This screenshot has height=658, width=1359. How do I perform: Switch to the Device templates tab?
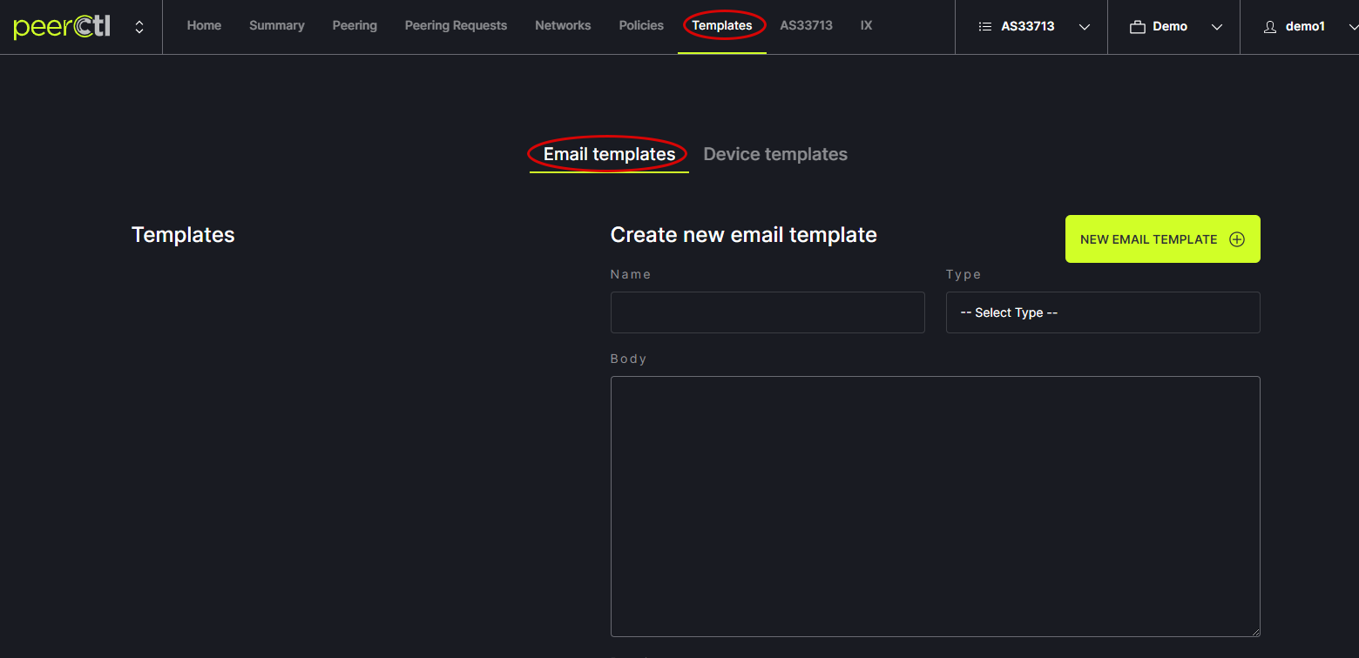[774, 154]
